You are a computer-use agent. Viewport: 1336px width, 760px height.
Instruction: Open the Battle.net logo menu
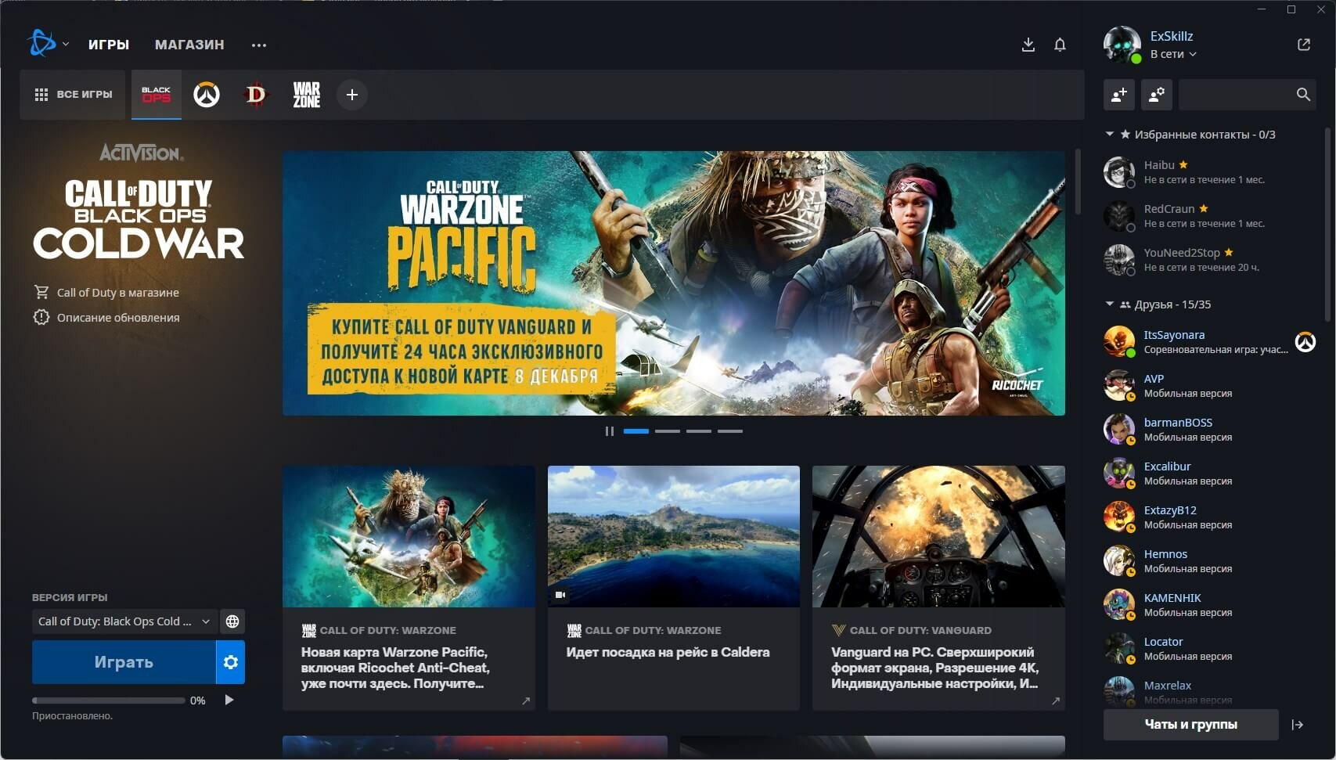41,44
